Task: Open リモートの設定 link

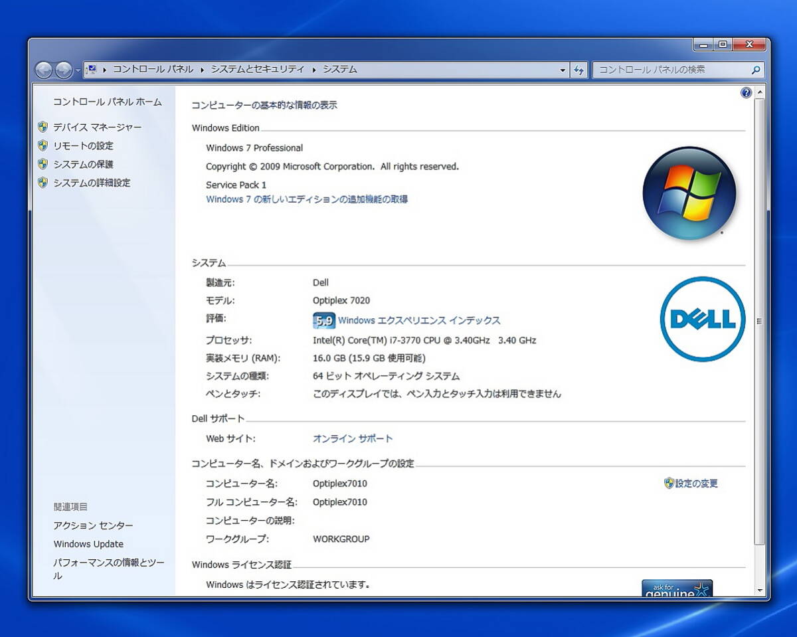Action: [84, 145]
